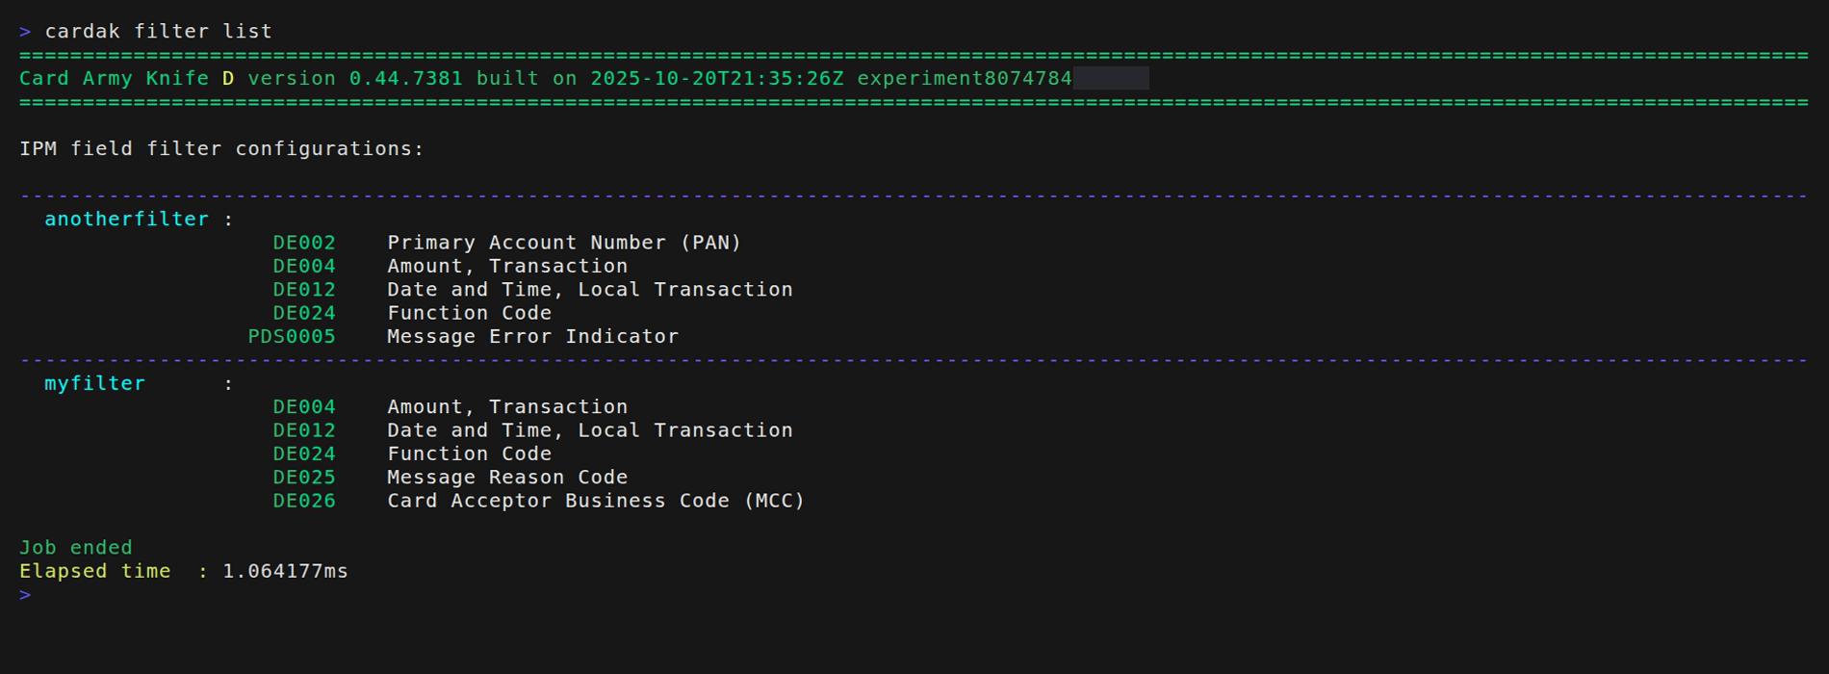This screenshot has width=1829, height=674.
Task: Click 'Primary Account Number (PAN)' description
Action: click(x=564, y=243)
